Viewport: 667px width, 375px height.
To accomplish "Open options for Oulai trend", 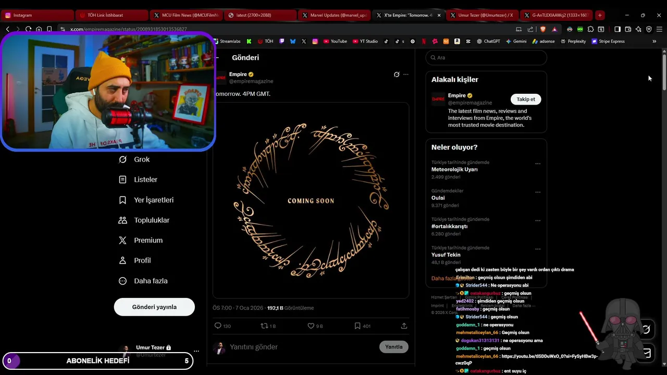I will click(538, 192).
